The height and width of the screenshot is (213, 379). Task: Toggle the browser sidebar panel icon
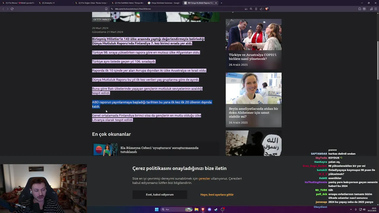tap(364, 9)
